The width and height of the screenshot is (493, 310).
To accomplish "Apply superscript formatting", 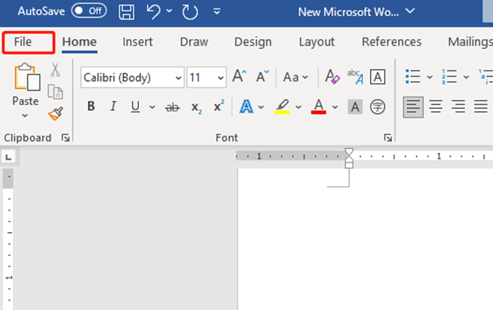I will tap(219, 106).
